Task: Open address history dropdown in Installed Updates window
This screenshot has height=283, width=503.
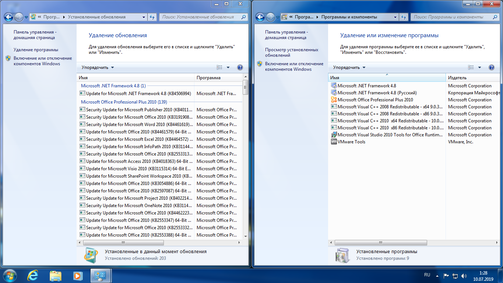Action: (x=144, y=17)
